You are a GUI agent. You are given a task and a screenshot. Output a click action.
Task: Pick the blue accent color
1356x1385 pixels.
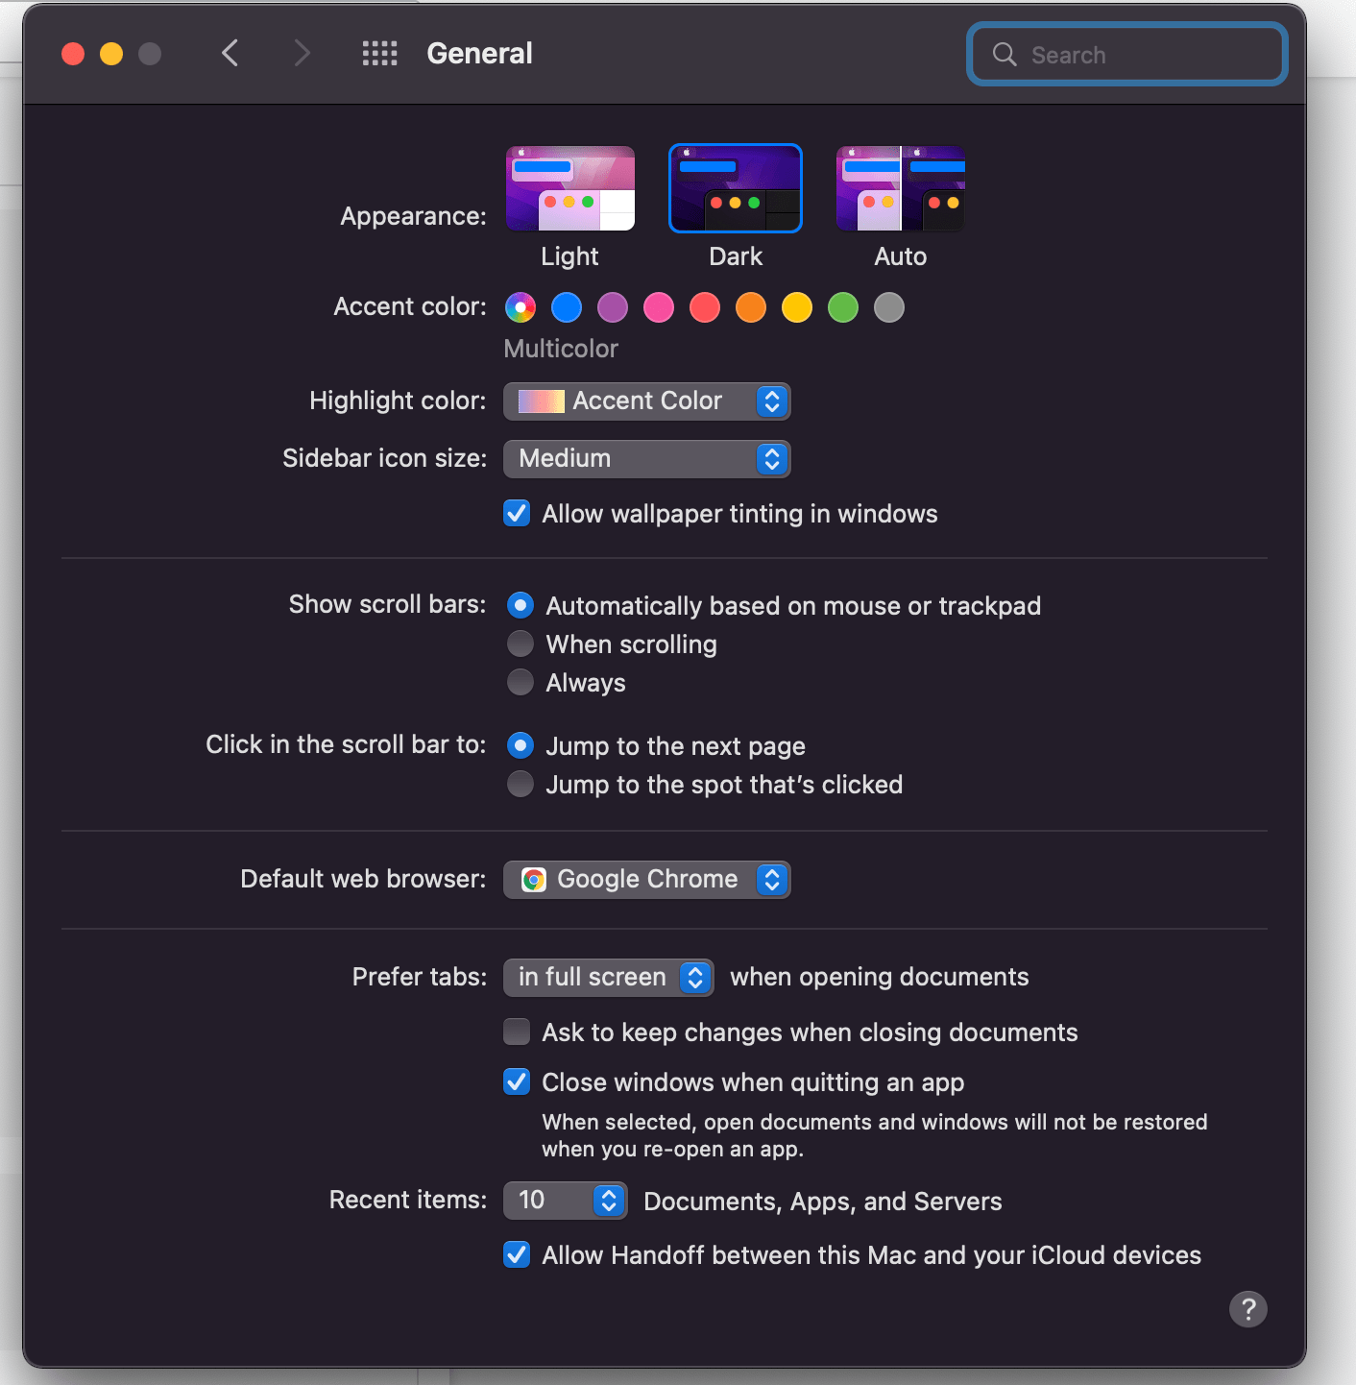click(x=566, y=307)
